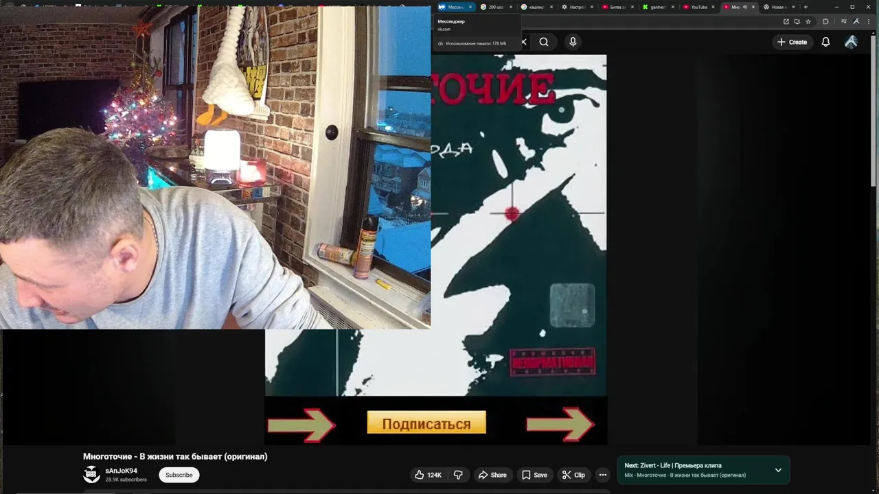Clear the search box with the X icon

point(523,42)
